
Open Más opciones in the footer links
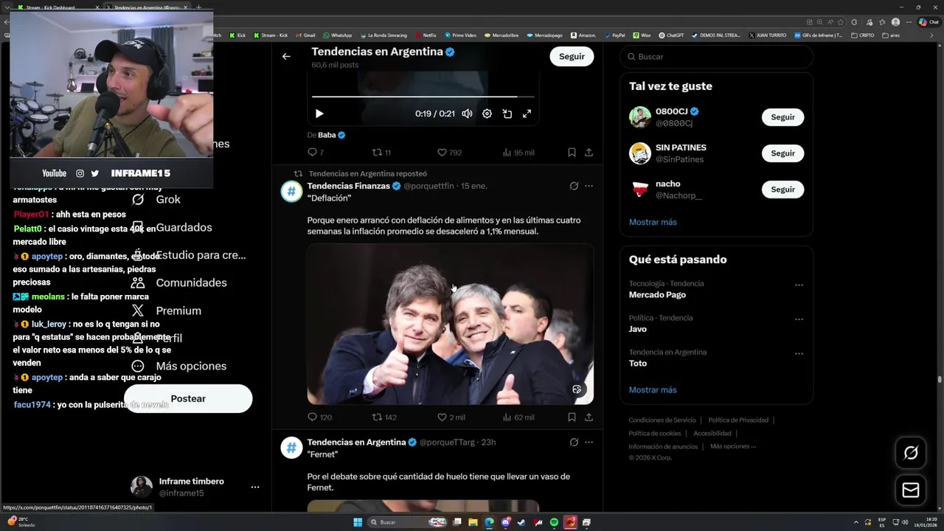[733, 446]
